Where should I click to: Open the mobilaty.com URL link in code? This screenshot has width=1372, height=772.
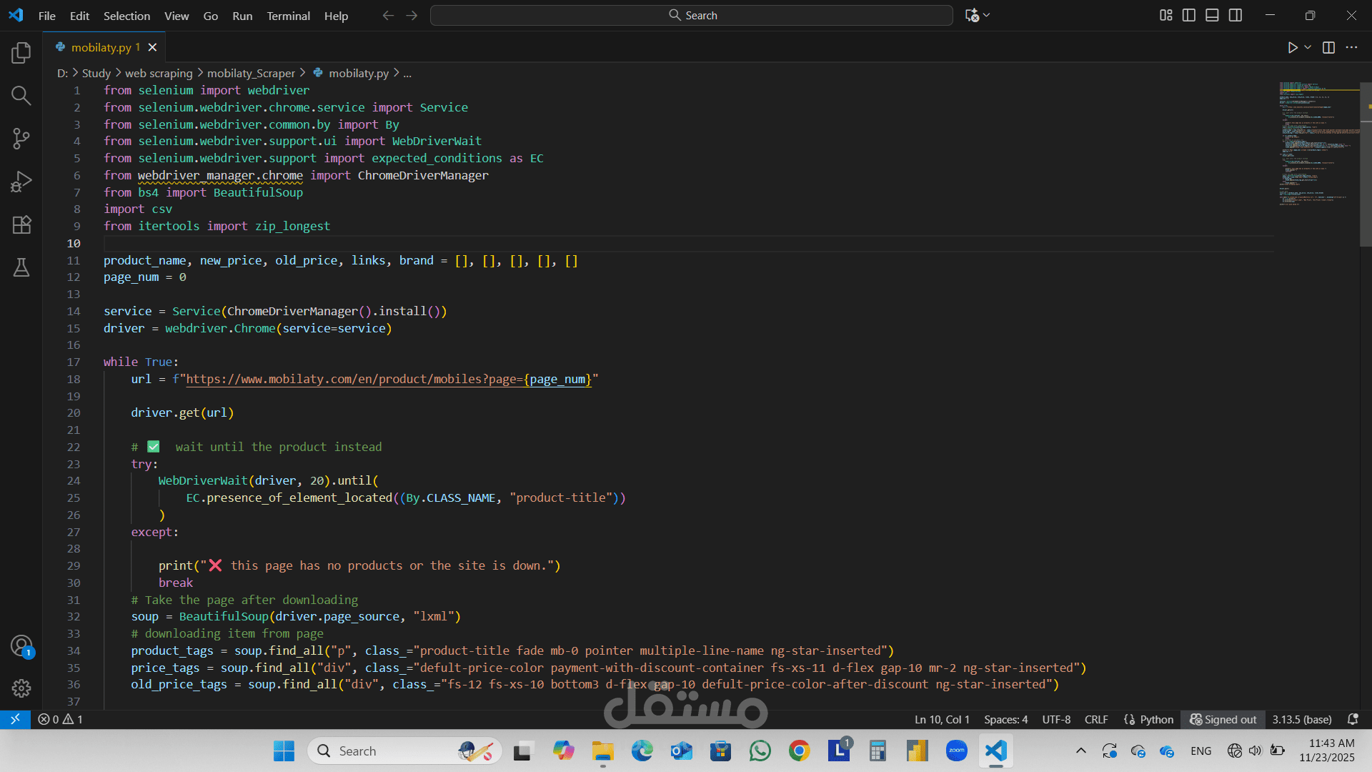(x=389, y=380)
